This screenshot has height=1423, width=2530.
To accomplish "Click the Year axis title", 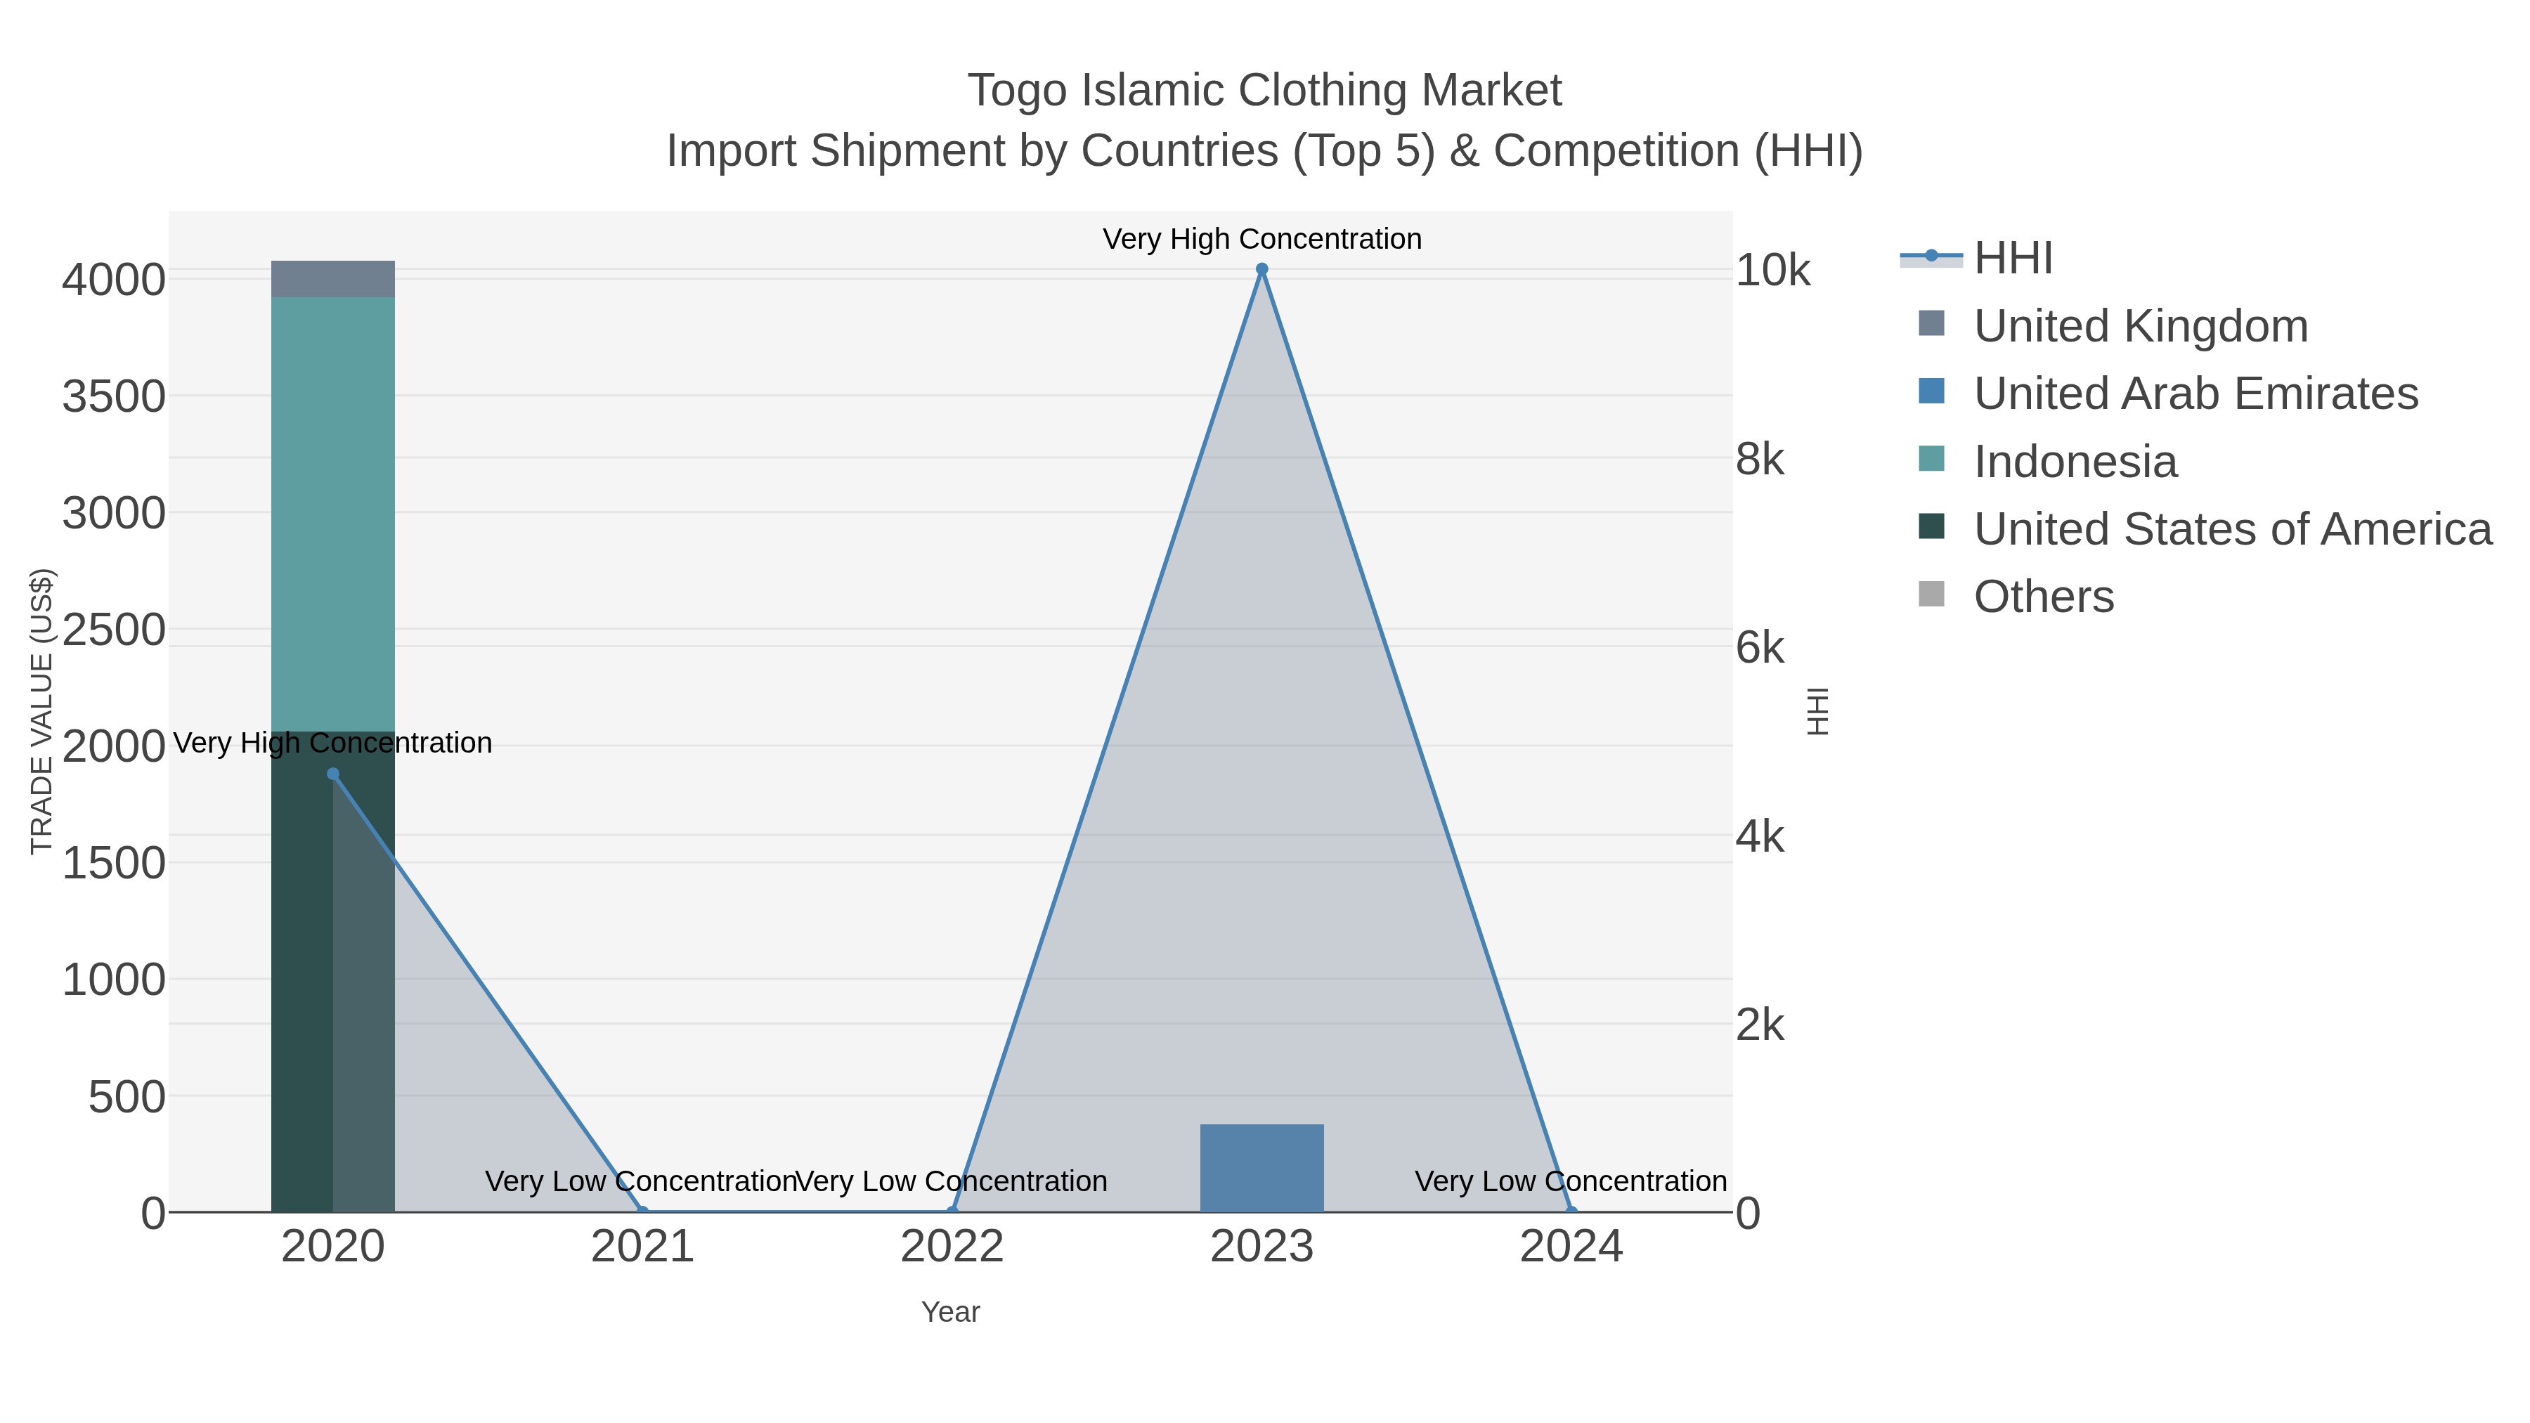I will tap(951, 1312).
